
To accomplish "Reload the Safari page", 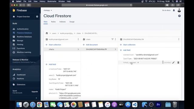I will point(131,5).
